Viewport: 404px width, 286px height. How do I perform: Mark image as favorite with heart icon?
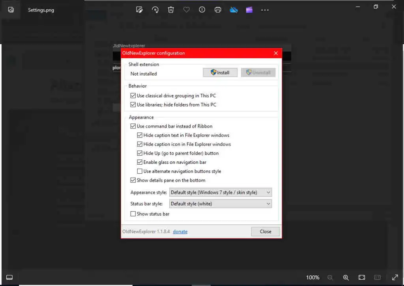coord(187,10)
